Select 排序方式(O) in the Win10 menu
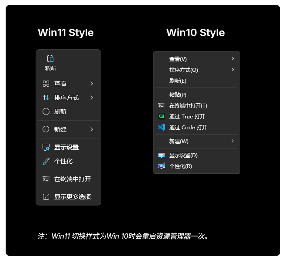The width and height of the screenshot is (285, 263). pos(197,70)
